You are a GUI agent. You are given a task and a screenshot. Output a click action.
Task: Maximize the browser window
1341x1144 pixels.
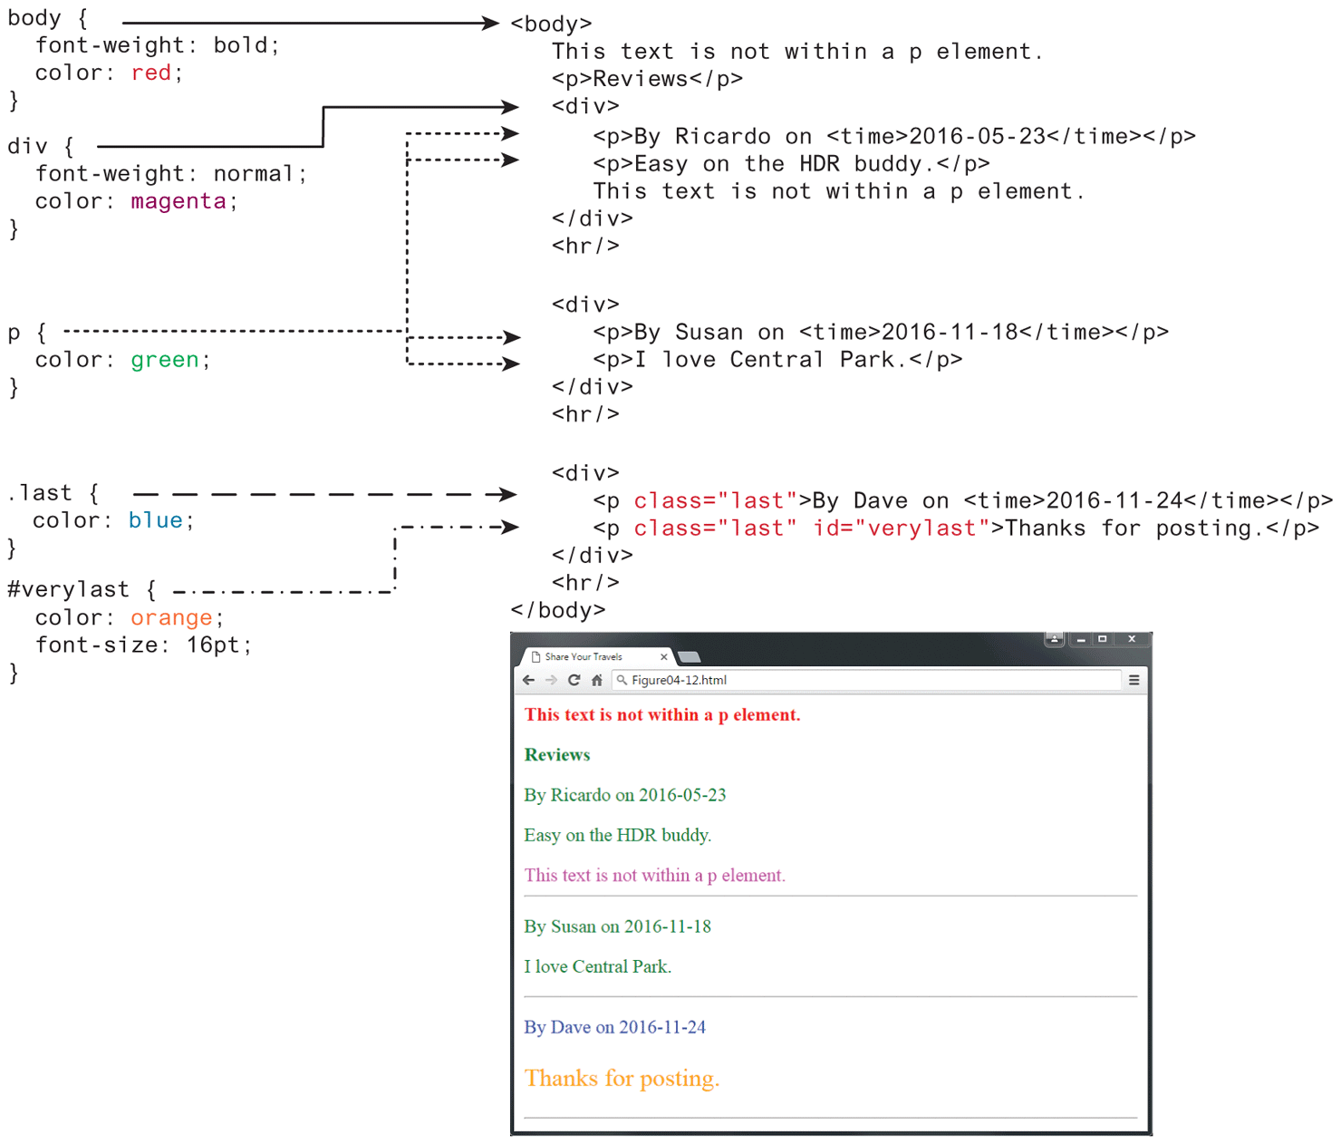pyautogui.click(x=1103, y=639)
